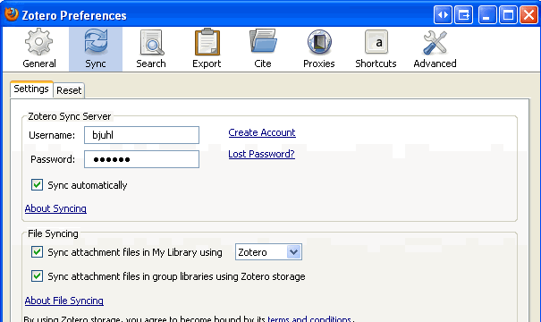The width and height of the screenshot is (541, 322).
Task: Open the Advanced preferences pane
Action: (435, 49)
